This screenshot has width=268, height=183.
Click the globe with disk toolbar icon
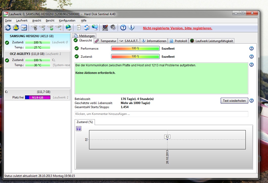click(x=68, y=27)
